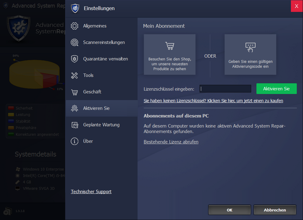Click the 3D pie chart in main window
Image resolution: width=303 pixels, height=220 pixels.
35,74
